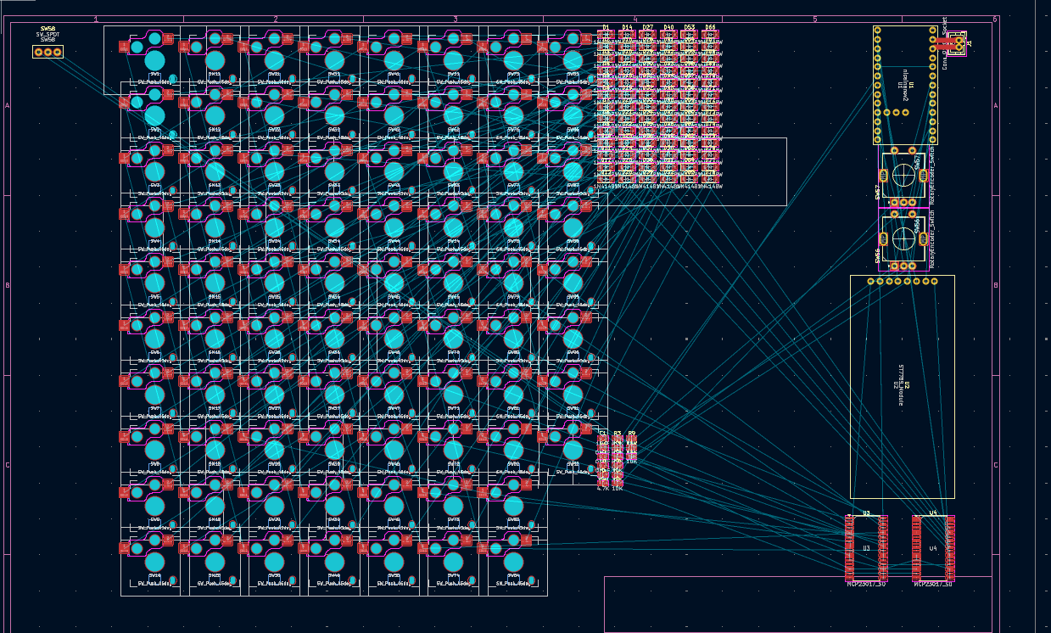Select the U4 MCP23017 chip footprint
The image size is (1051, 633).
[x=933, y=547]
